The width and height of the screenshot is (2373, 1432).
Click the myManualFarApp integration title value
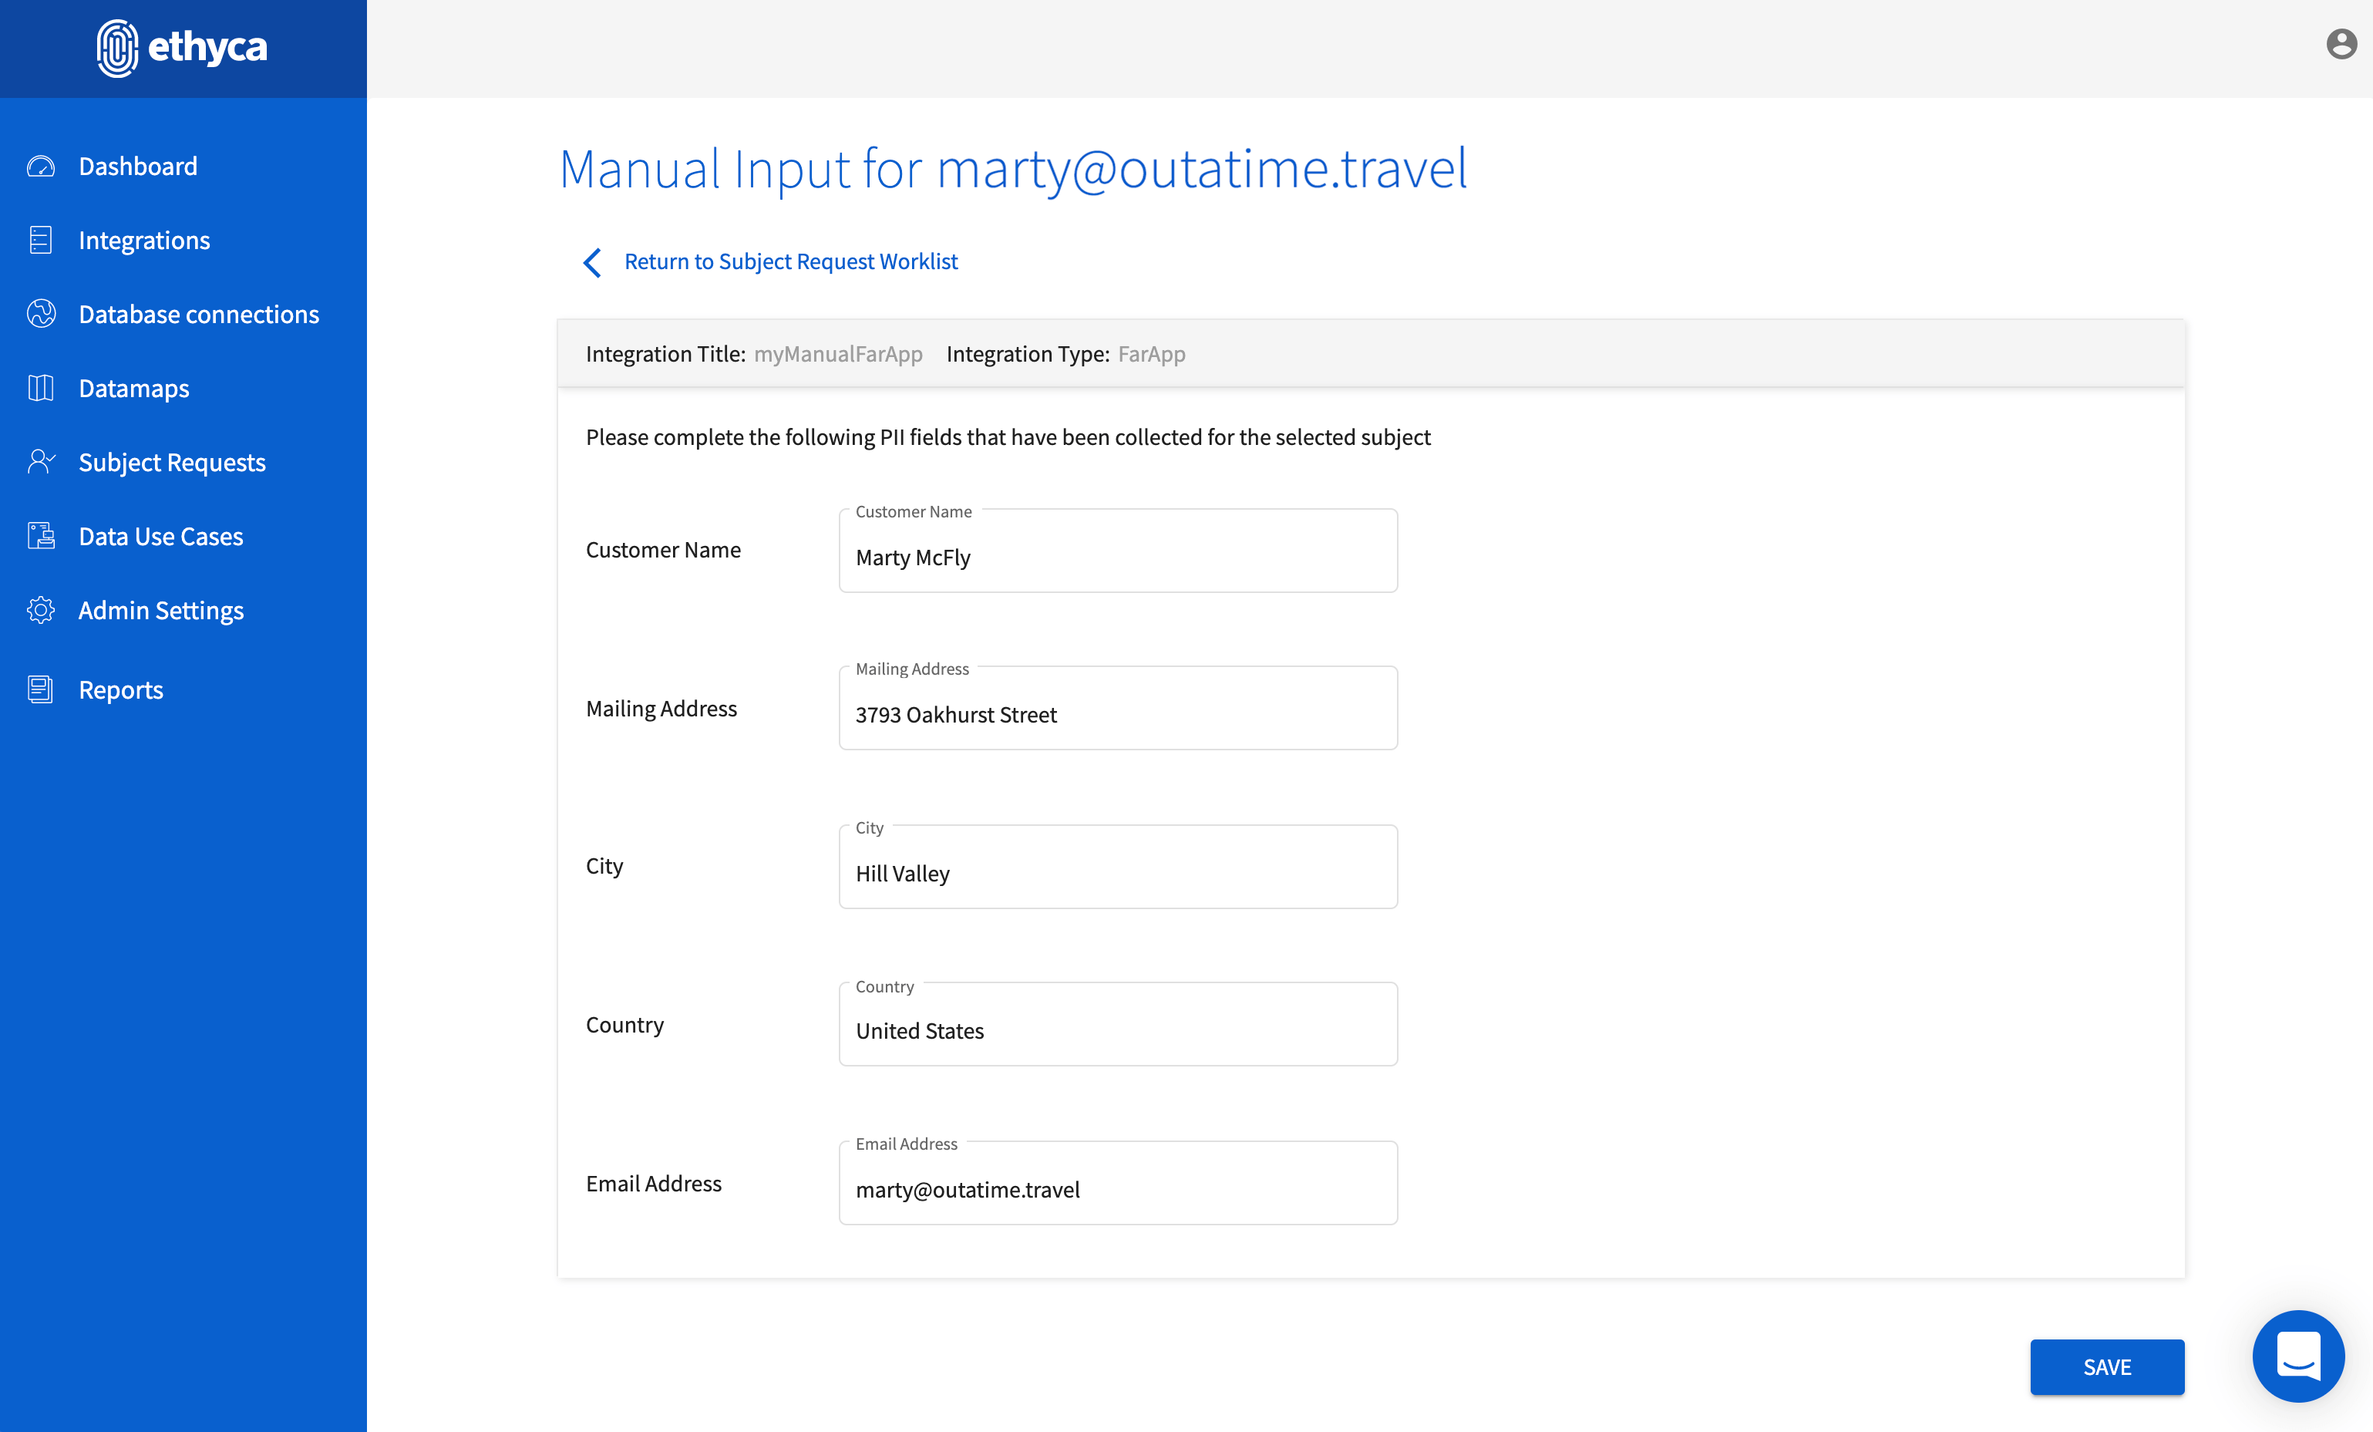pos(838,355)
